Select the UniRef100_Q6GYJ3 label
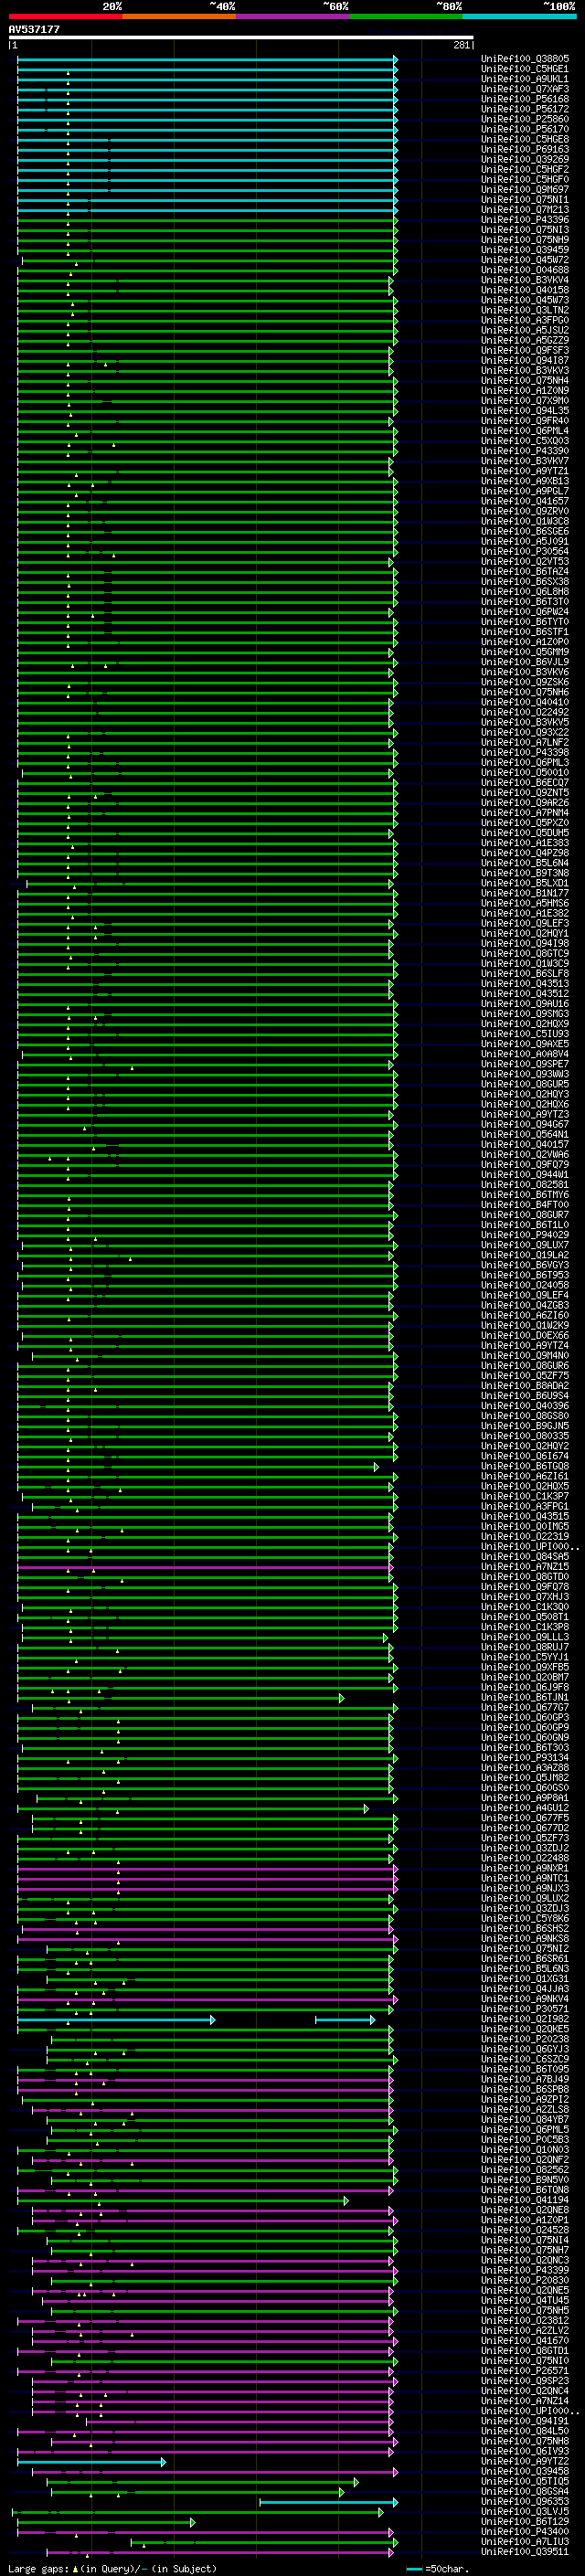 click(x=525, y=2051)
